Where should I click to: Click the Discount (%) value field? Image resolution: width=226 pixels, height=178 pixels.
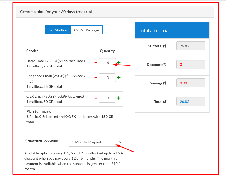pos(191,64)
